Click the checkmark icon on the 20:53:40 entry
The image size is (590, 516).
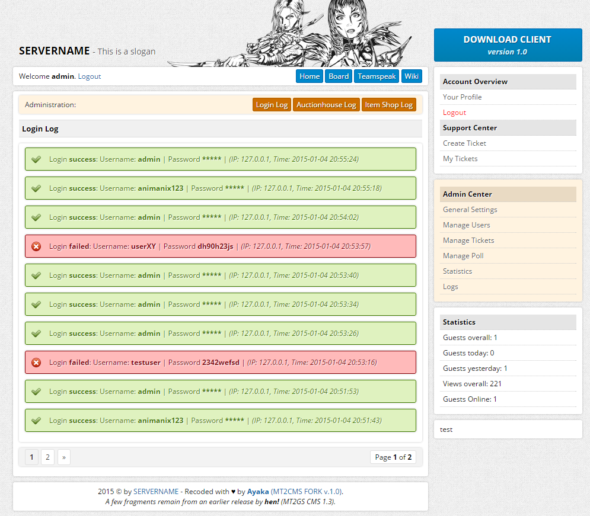click(x=36, y=275)
